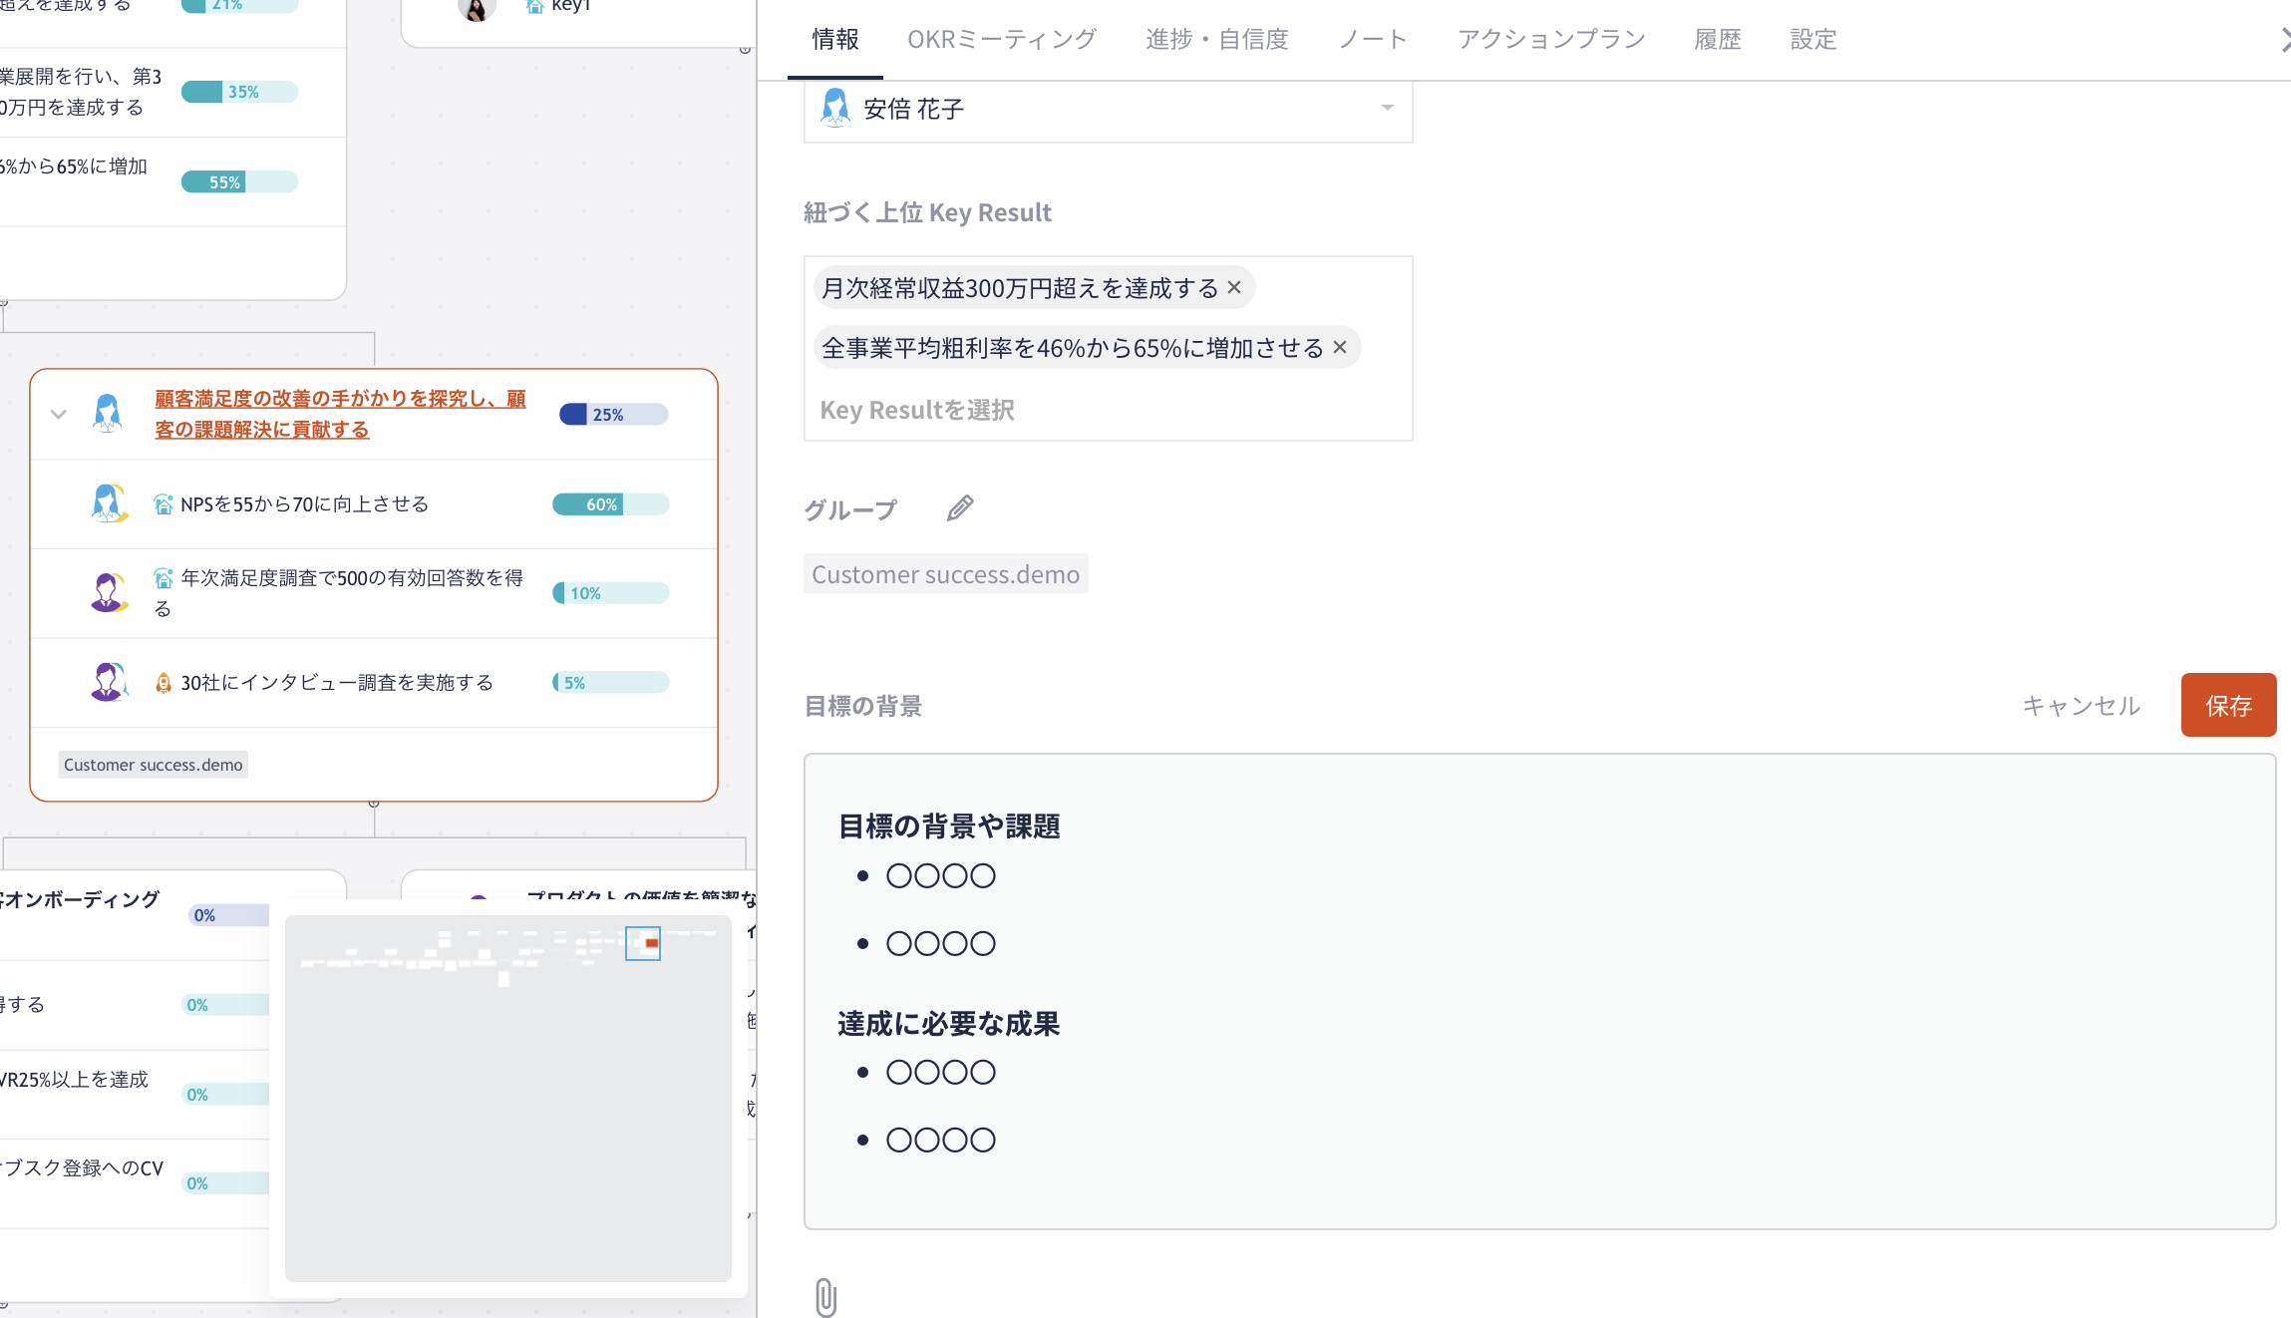This screenshot has height=1318, width=2291.
Task: Attach a file with the paperclip icon
Action: point(825,1297)
